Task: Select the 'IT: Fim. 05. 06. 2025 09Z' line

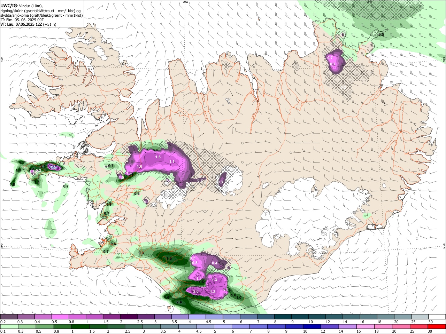Action: click(x=22, y=20)
